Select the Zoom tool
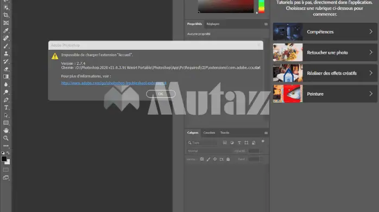This screenshot has height=212, width=379. pos(6,138)
